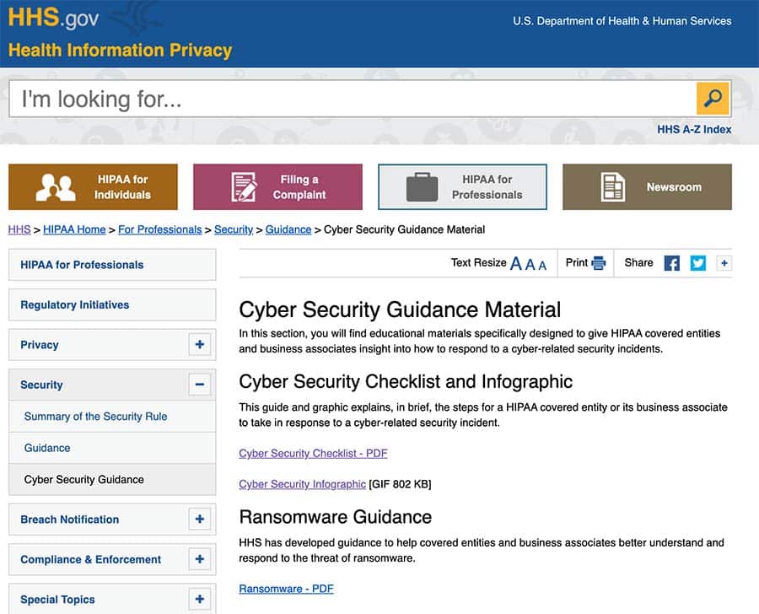Expand the Special Topics section
The image size is (759, 614).
[x=199, y=600]
